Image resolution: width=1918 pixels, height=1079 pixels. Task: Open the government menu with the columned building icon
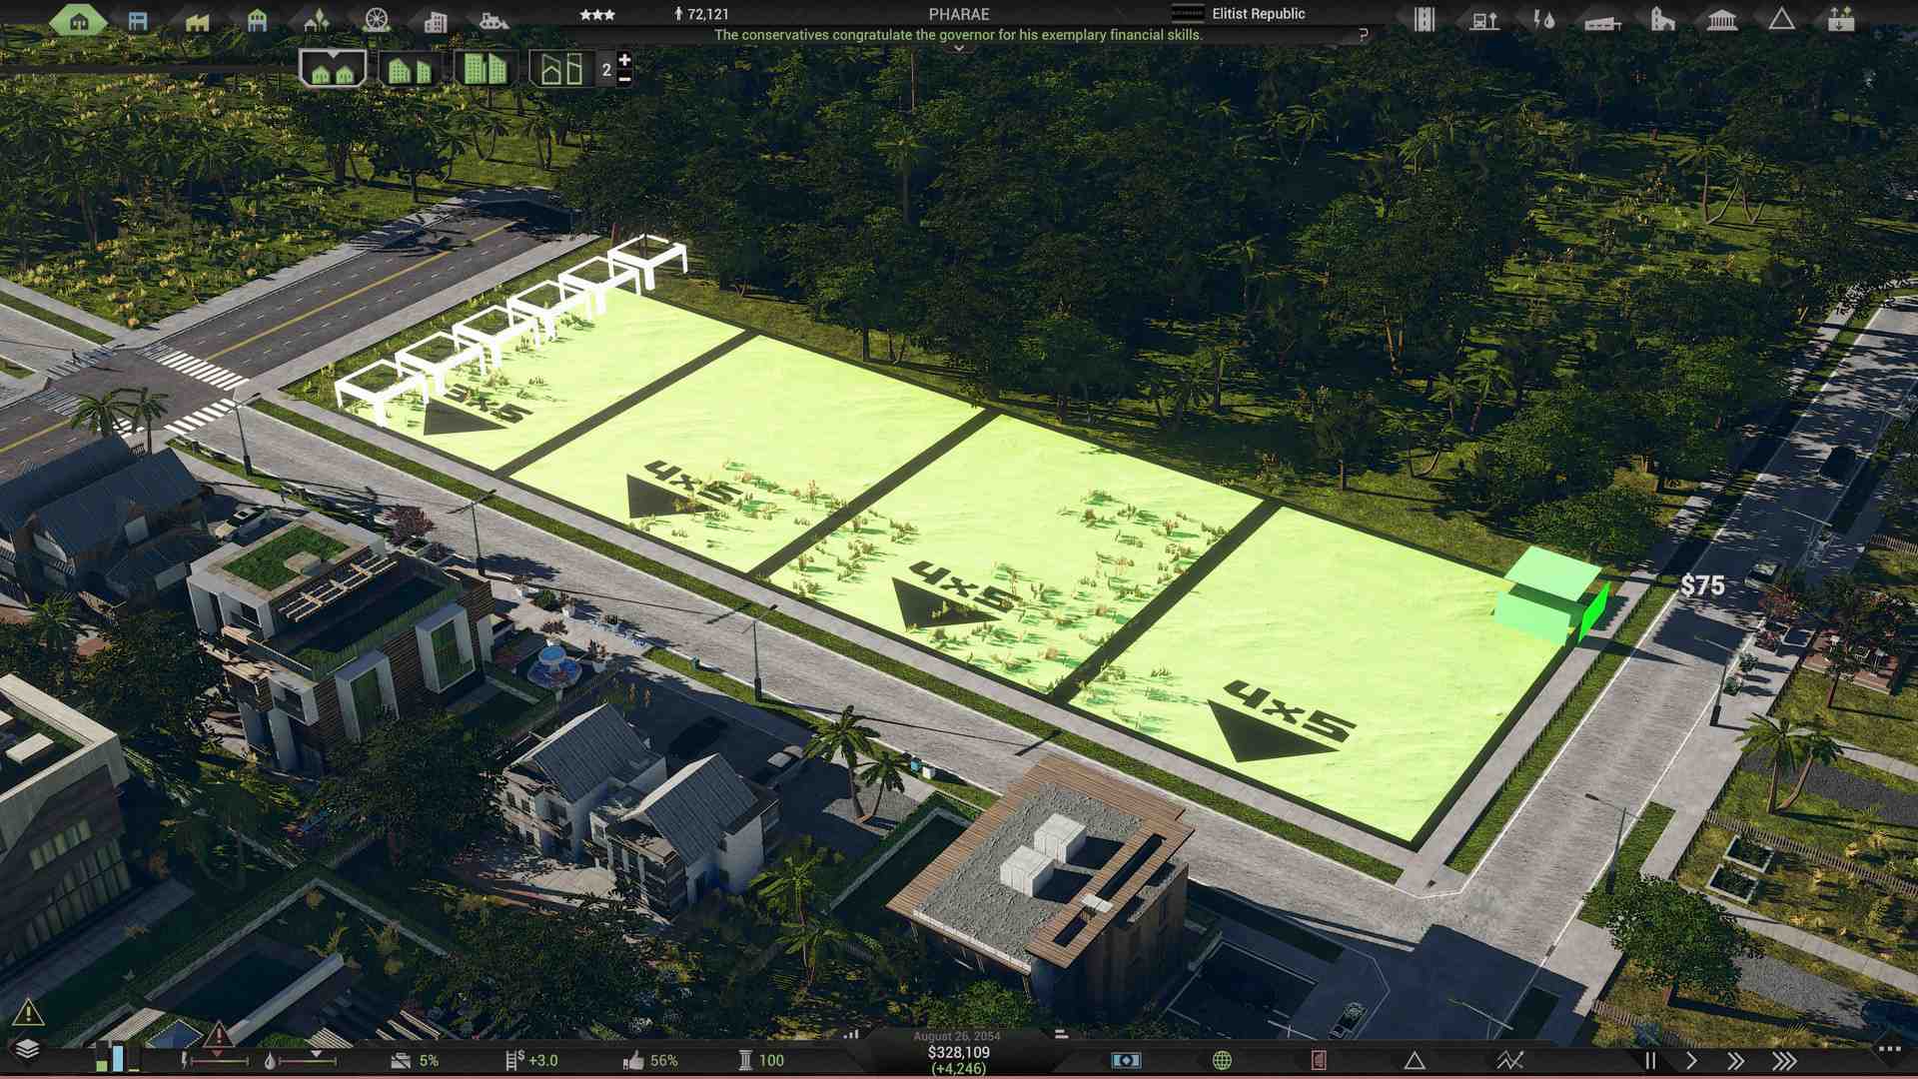pyautogui.click(x=1723, y=18)
